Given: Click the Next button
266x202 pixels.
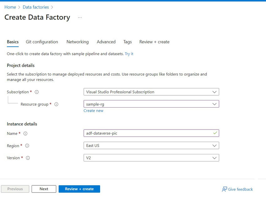Looking at the screenshot, I should [x=44, y=189].
